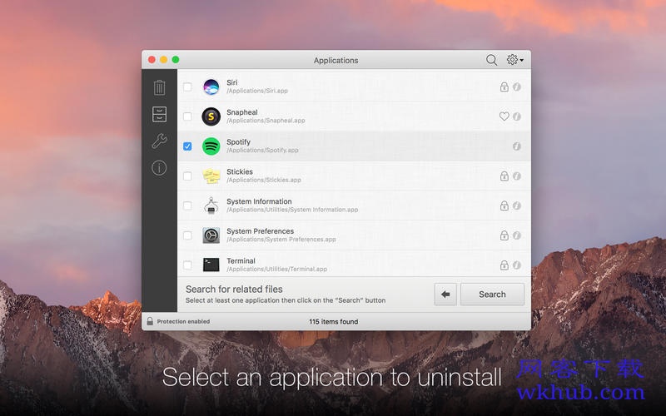Click the Stickies app icon
This screenshot has width=666, height=416.
pos(211,176)
